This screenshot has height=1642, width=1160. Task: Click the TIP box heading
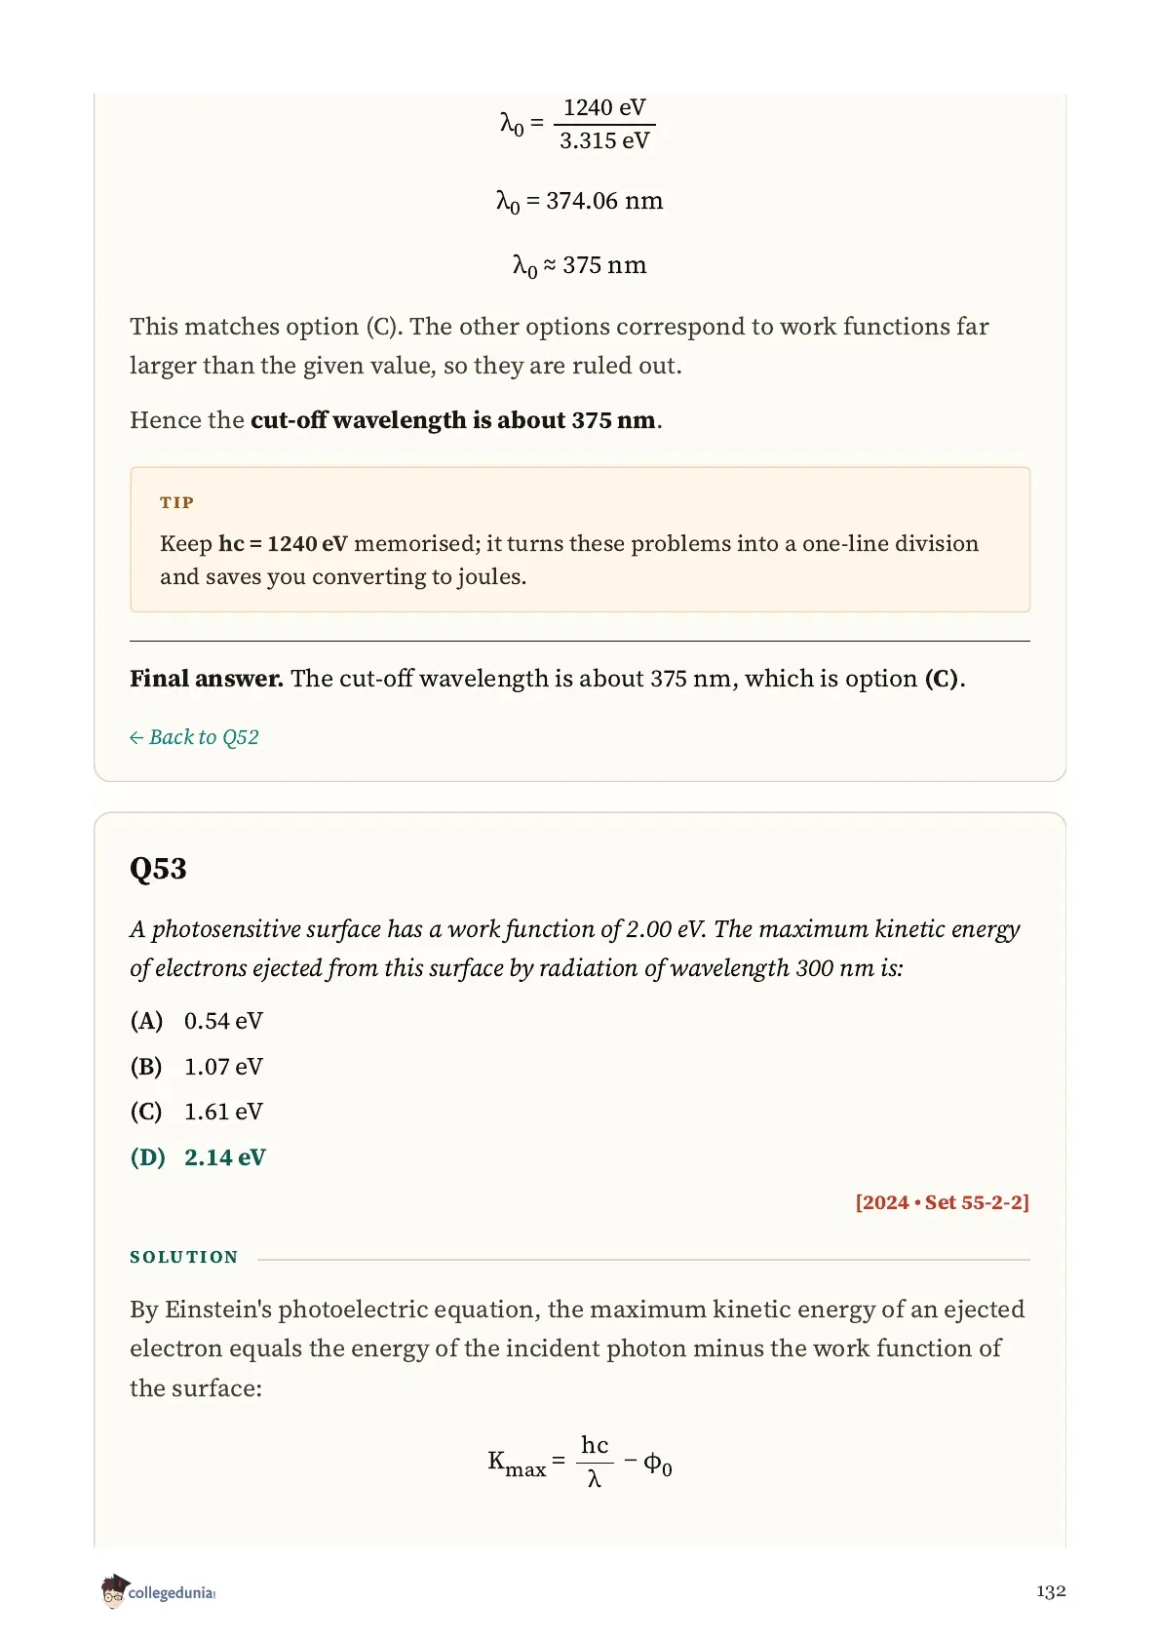point(177,502)
